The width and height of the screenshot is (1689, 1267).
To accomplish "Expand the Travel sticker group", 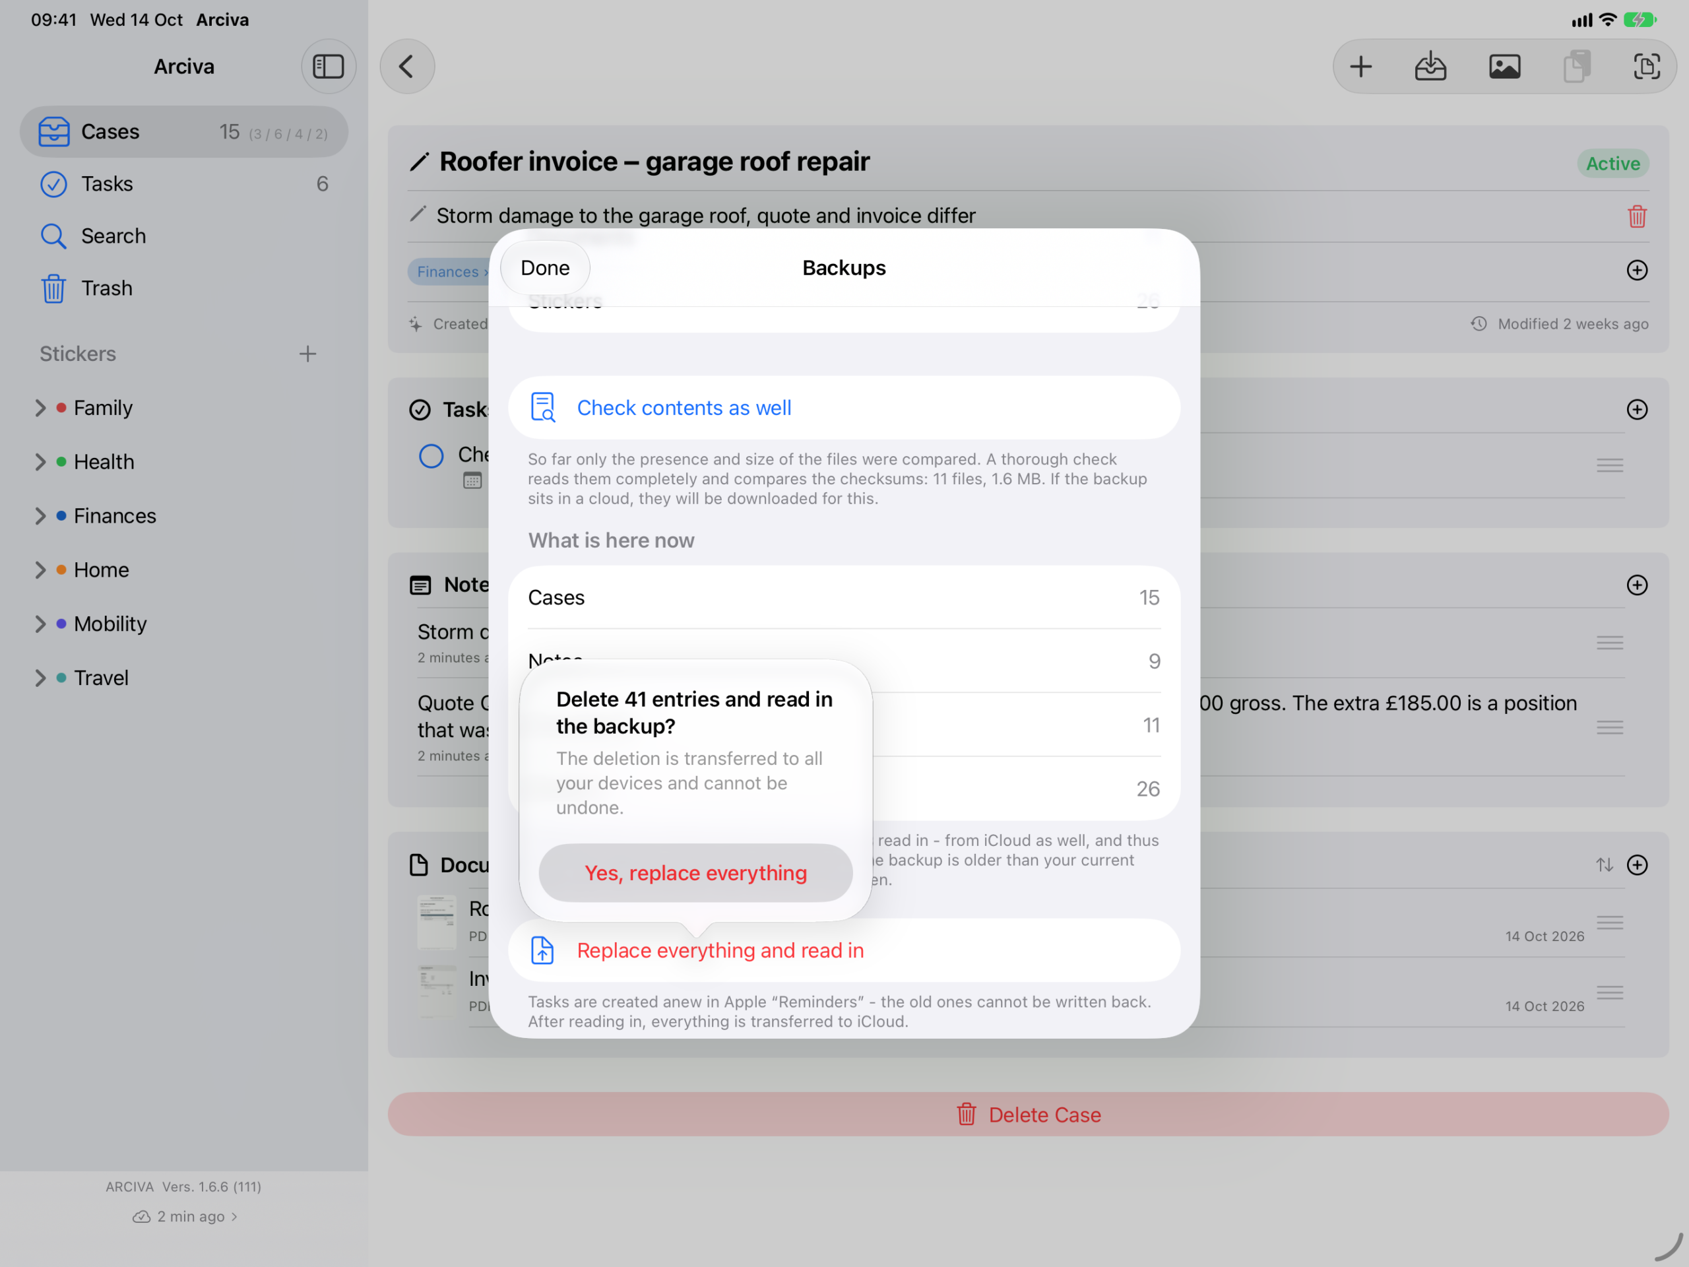I will click(40, 678).
